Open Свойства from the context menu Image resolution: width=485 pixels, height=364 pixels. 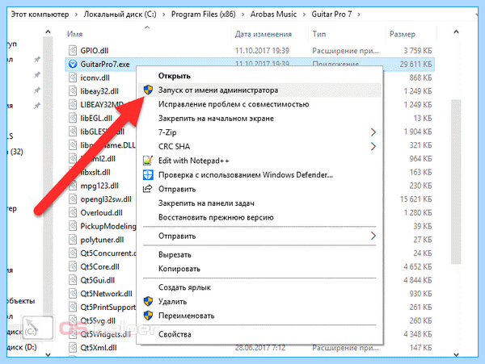coord(175,334)
